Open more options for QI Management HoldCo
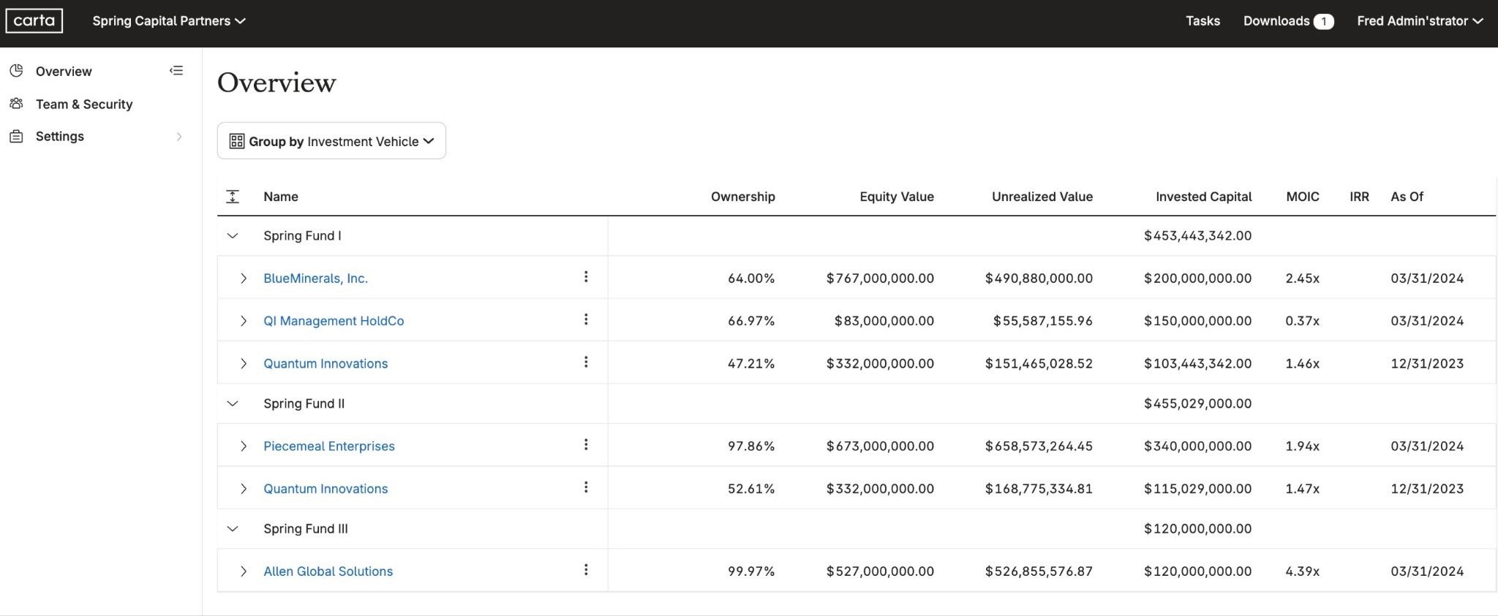 point(586,319)
